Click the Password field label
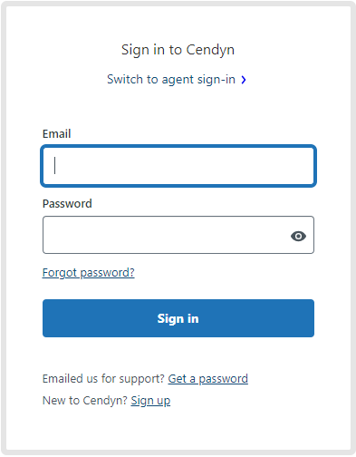Screen dimensions: 356x457 67,204
